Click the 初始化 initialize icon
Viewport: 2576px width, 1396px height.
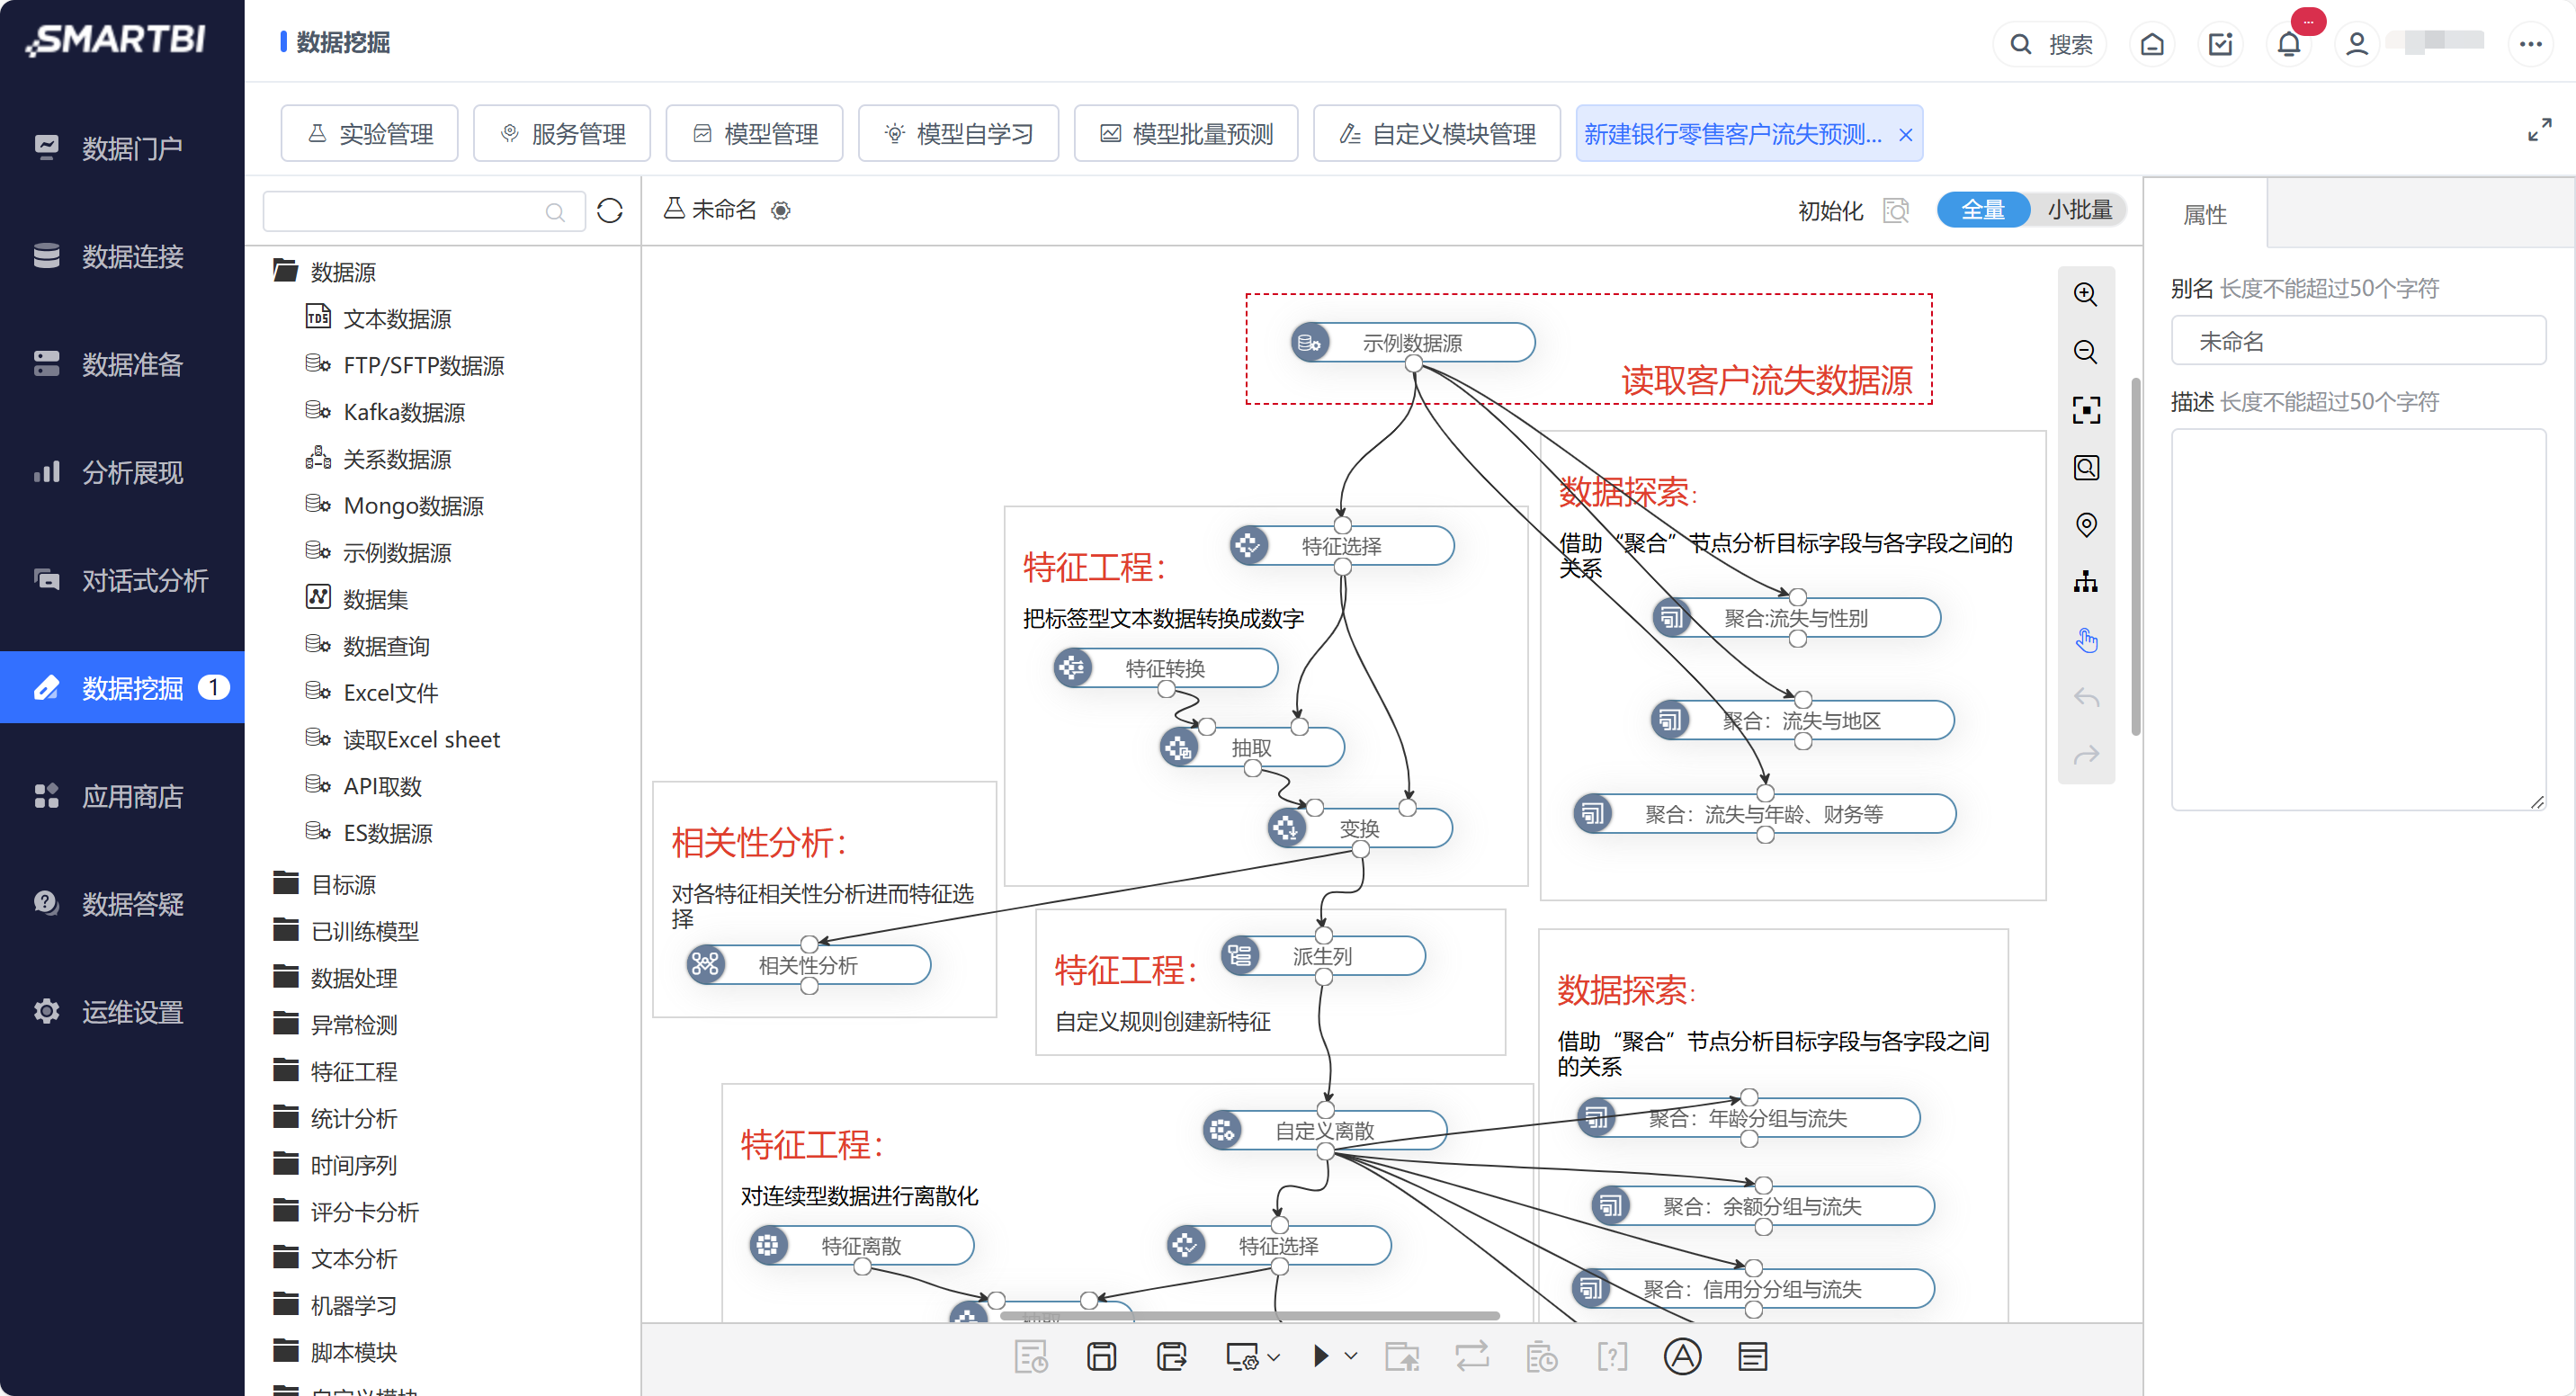pyautogui.click(x=1896, y=210)
